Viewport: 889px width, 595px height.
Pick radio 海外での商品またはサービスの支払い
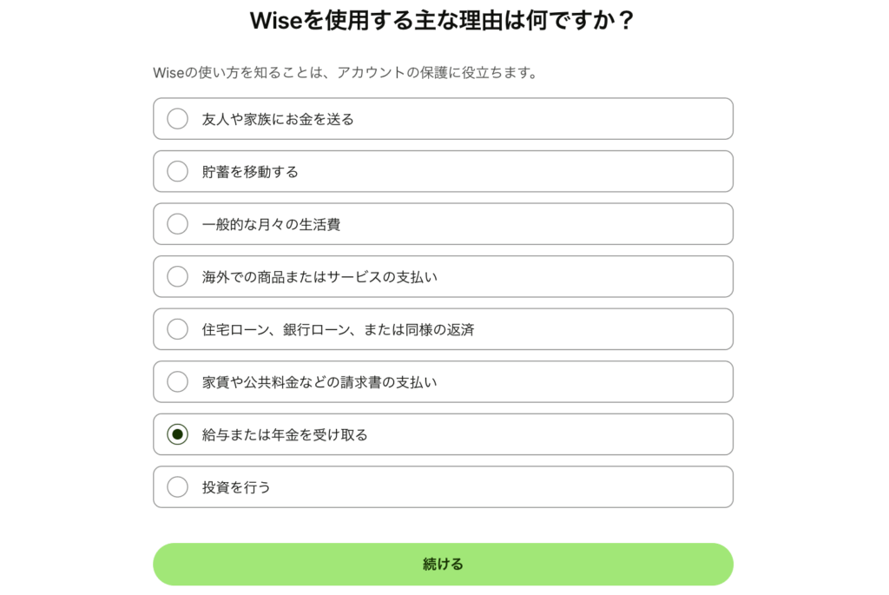coord(177,276)
